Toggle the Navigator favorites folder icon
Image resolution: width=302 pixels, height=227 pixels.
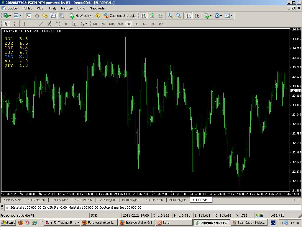click(45, 16)
